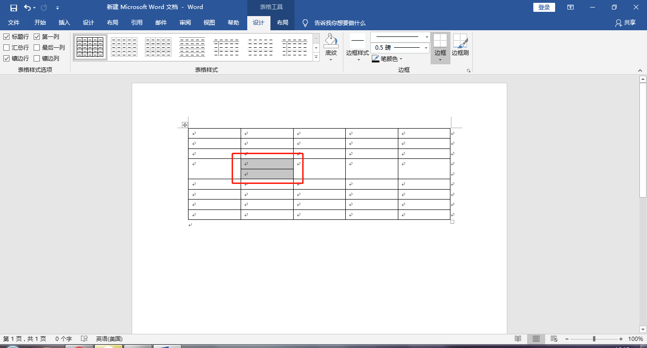The height and width of the screenshot is (348, 647).
Task: Click the 英语(美国) language indicator
Action: click(109, 339)
